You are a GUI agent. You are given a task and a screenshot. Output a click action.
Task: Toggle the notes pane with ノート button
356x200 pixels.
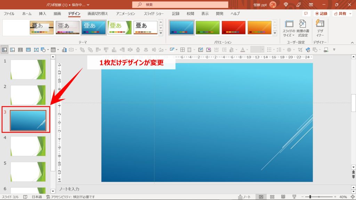point(244,196)
